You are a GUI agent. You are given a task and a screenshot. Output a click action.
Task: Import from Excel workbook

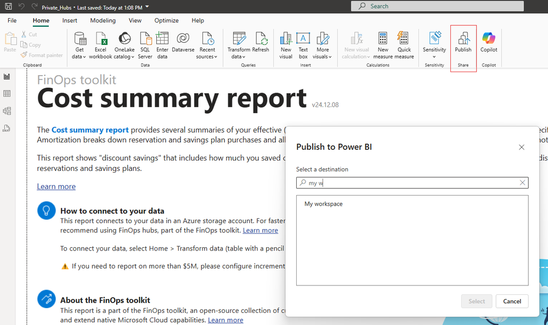100,45
